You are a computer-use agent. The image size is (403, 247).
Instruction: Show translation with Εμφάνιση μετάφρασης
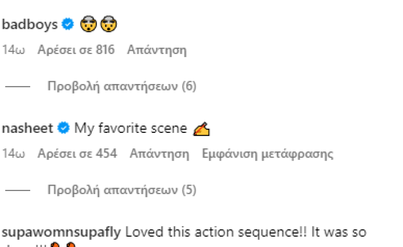267,154
